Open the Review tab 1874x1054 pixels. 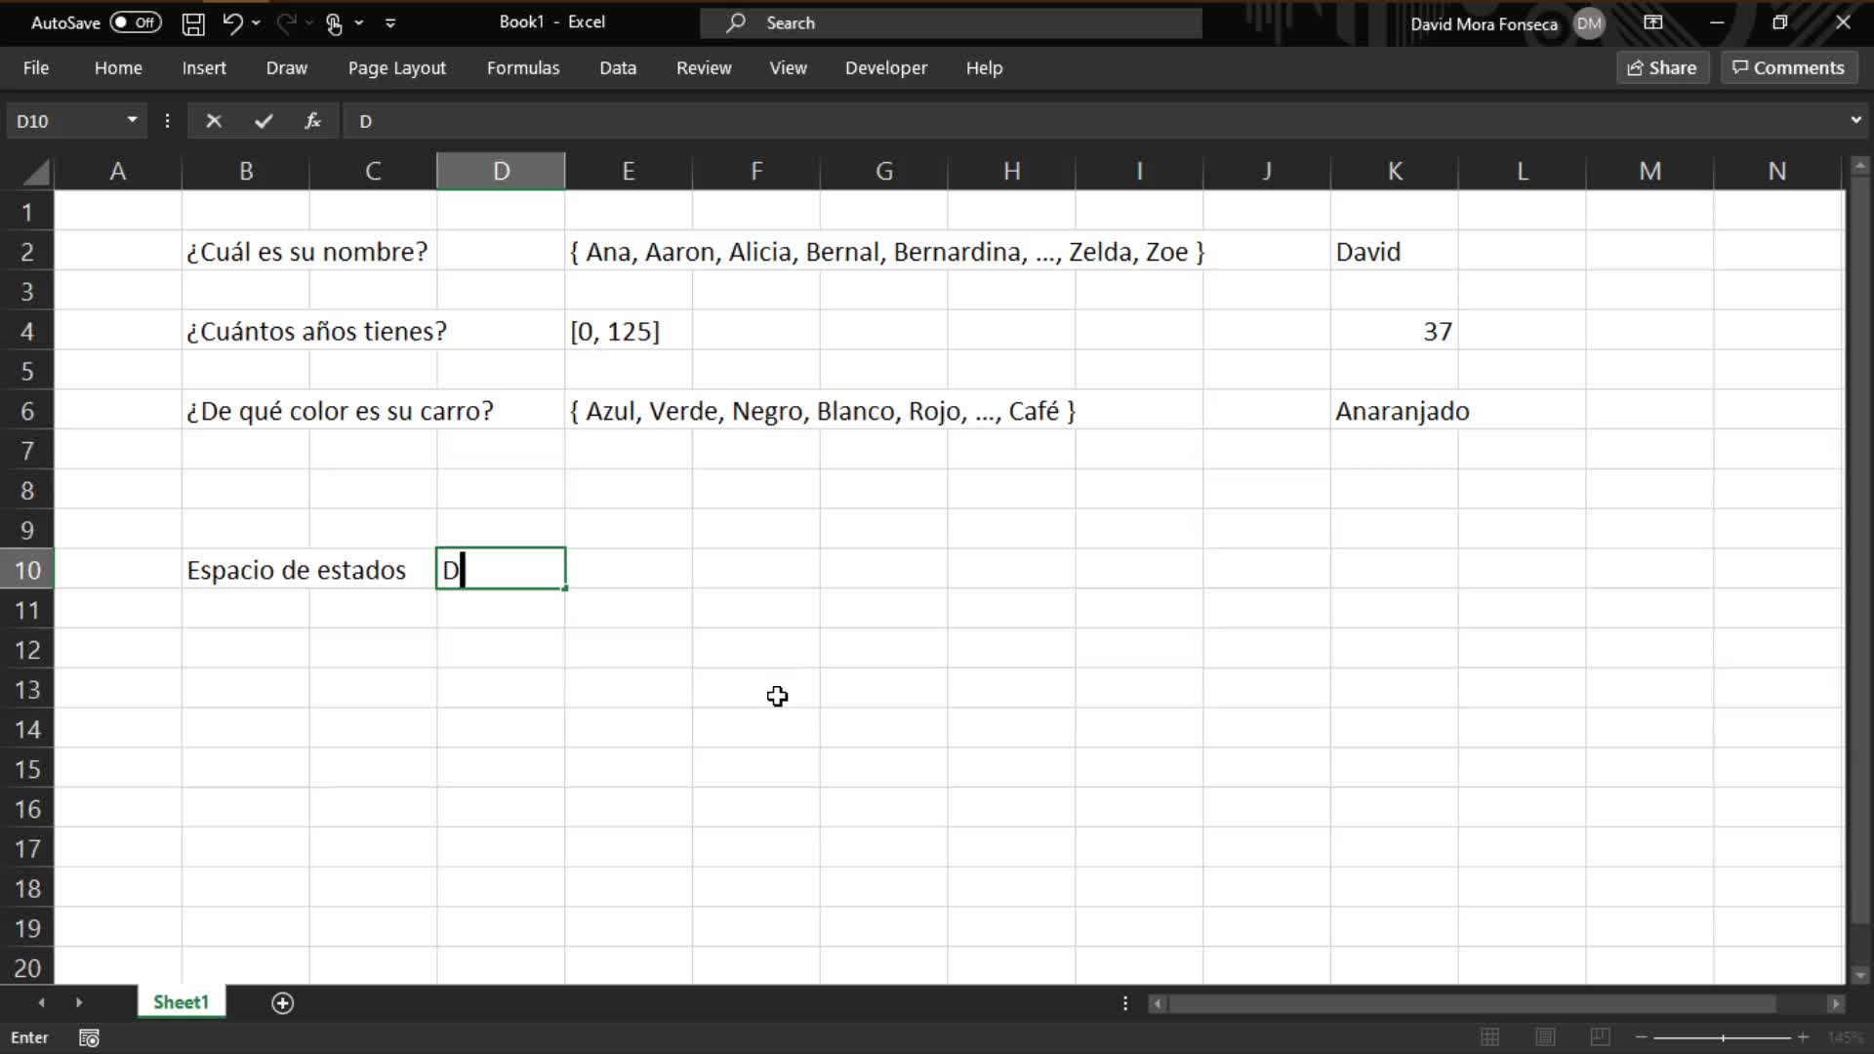[x=704, y=68]
